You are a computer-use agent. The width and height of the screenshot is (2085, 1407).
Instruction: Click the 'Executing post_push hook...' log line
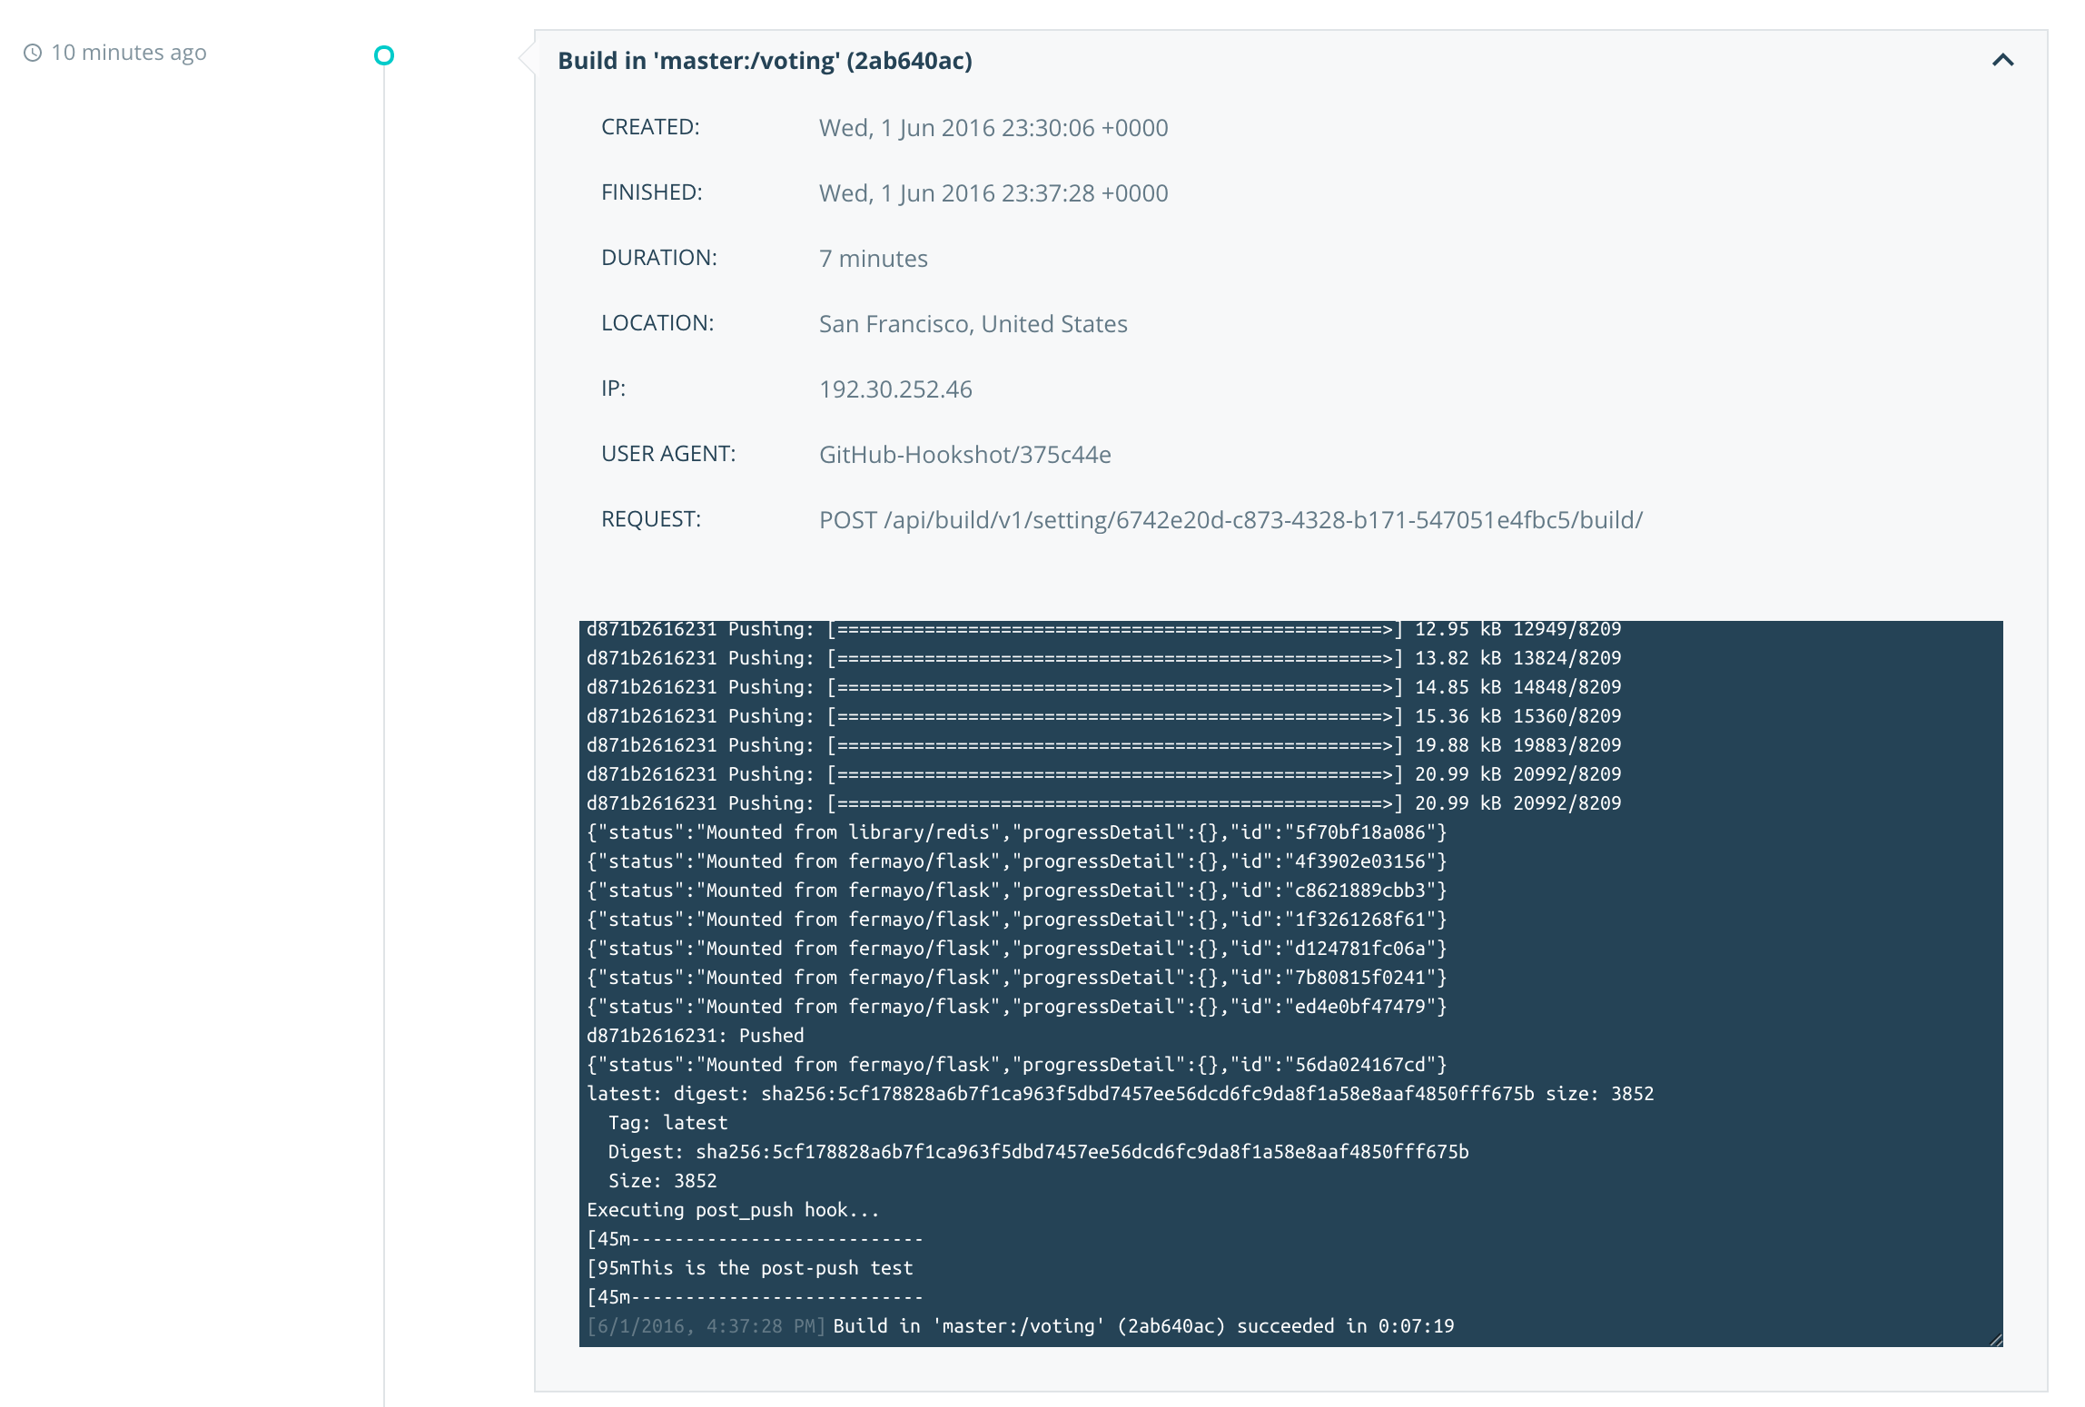[x=732, y=1210]
